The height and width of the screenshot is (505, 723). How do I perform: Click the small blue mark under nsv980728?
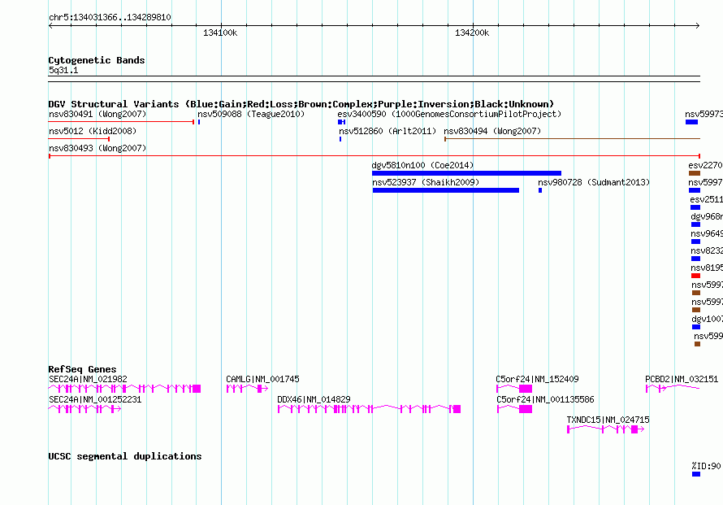540,190
